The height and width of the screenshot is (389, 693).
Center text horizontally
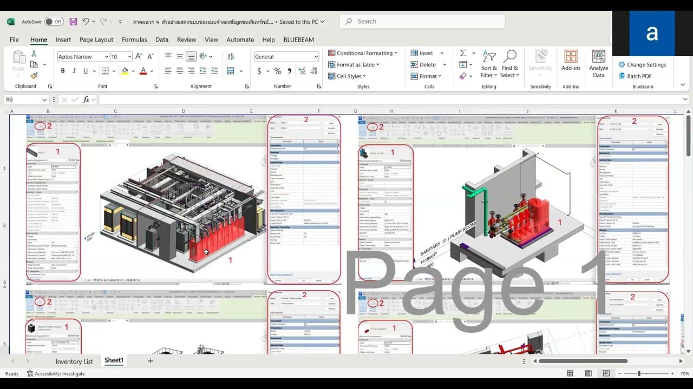click(180, 71)
